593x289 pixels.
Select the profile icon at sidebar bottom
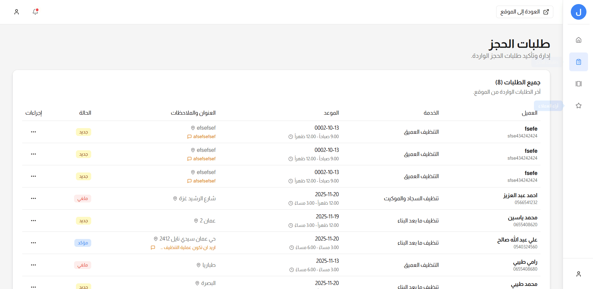coord(578,274)
